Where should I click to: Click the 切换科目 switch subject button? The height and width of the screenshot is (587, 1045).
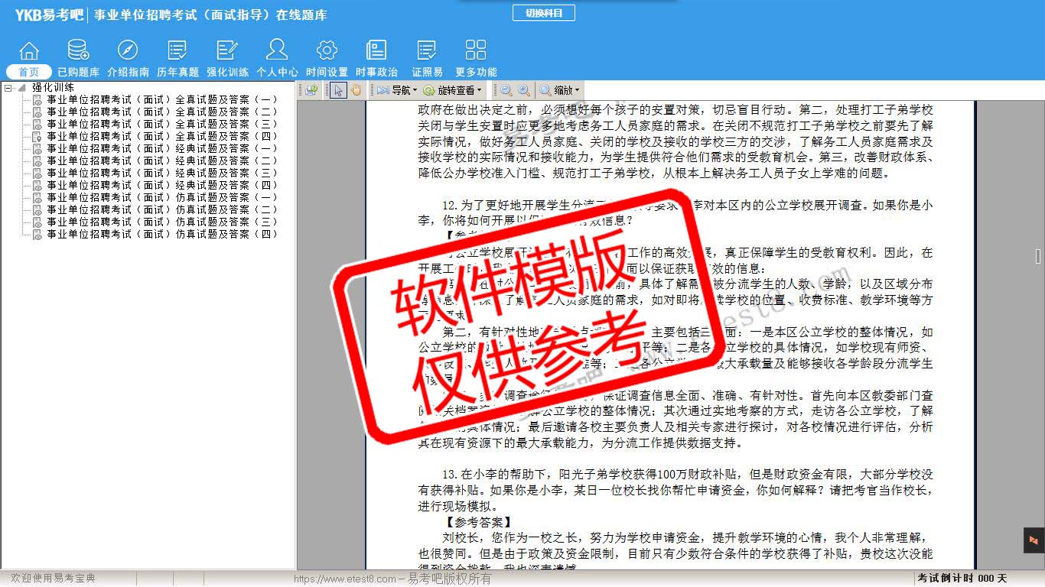point(543,13)
